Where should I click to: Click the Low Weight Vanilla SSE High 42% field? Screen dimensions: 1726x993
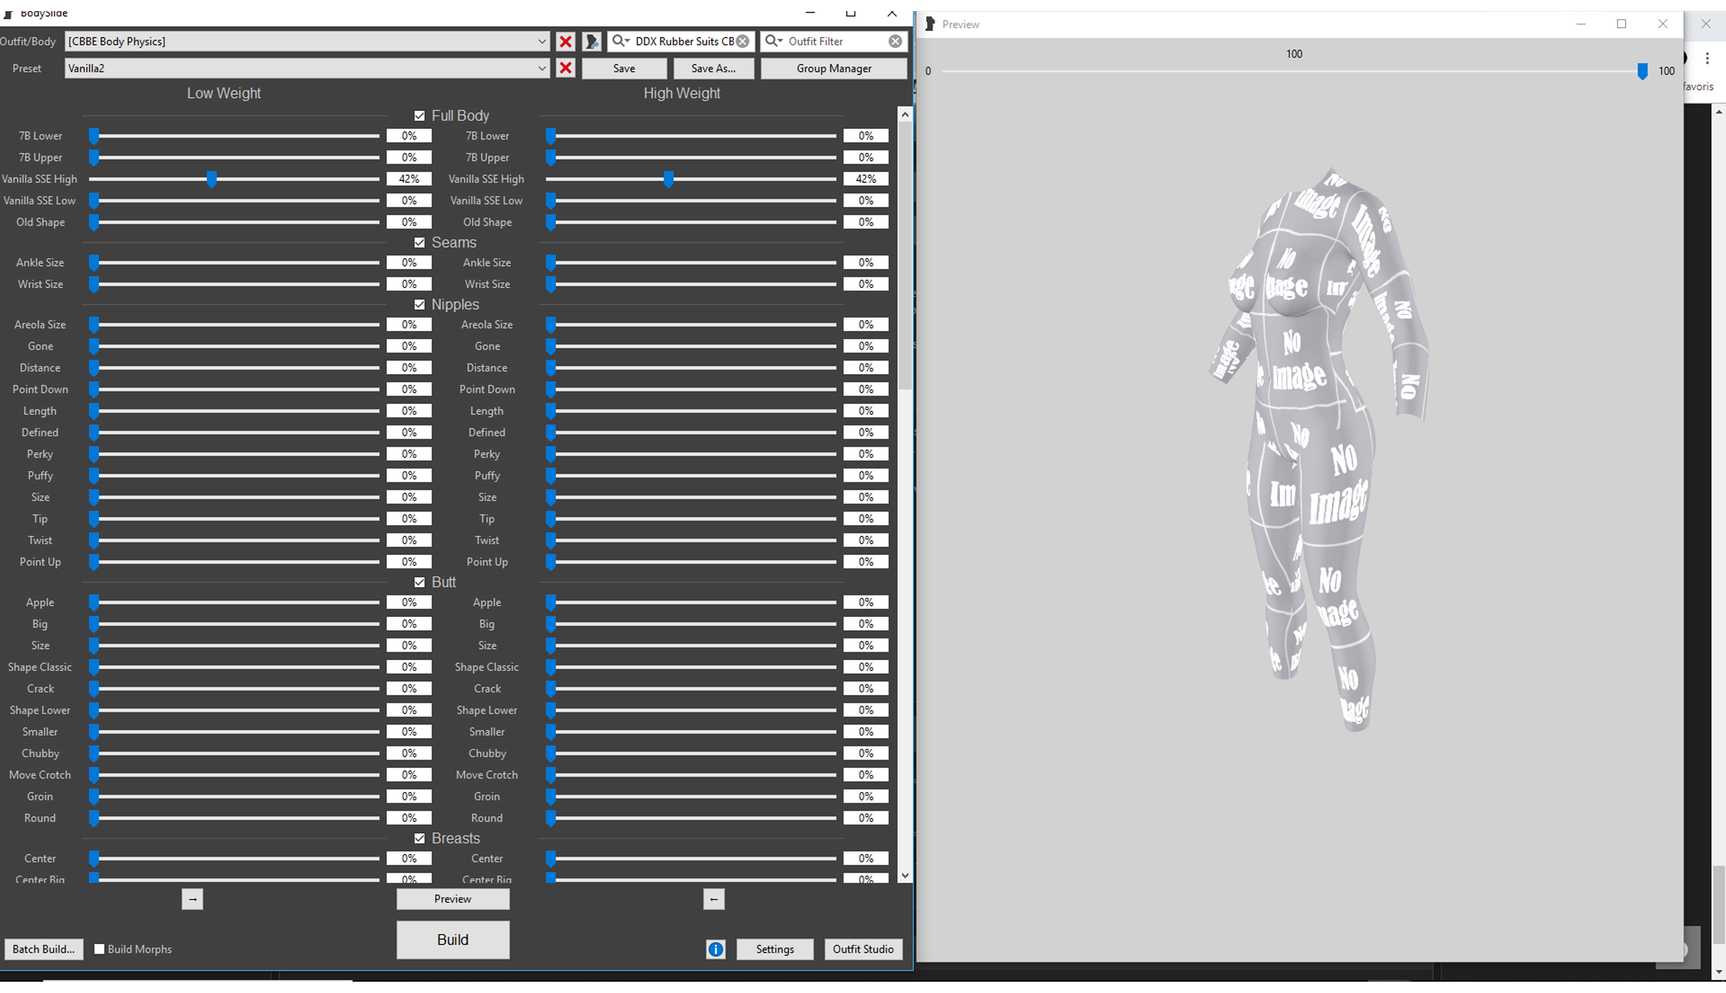[x=409, y=179]
